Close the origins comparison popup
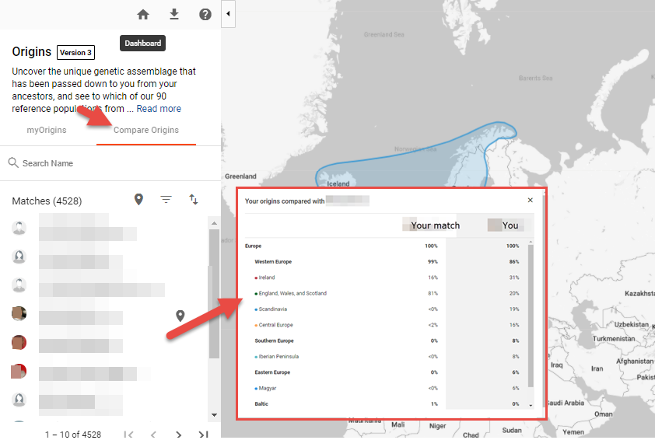The image size is (655, 440). click(x=530, y=201)
